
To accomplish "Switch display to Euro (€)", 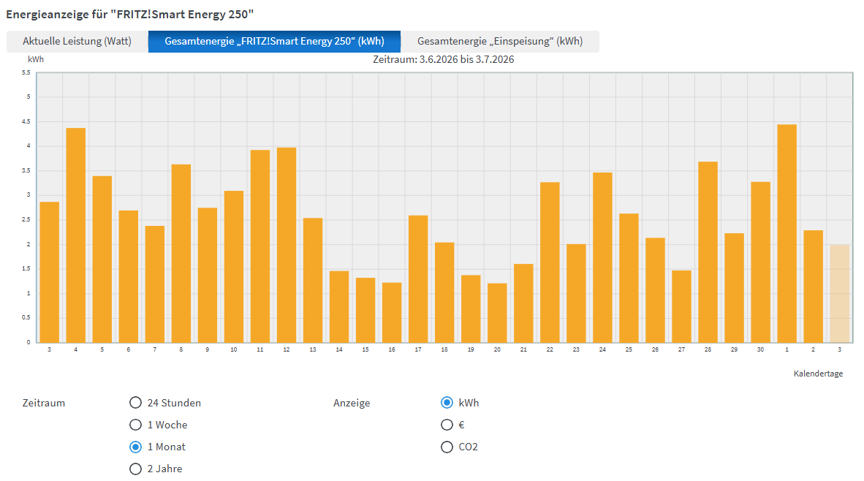I will coord(447,425).
